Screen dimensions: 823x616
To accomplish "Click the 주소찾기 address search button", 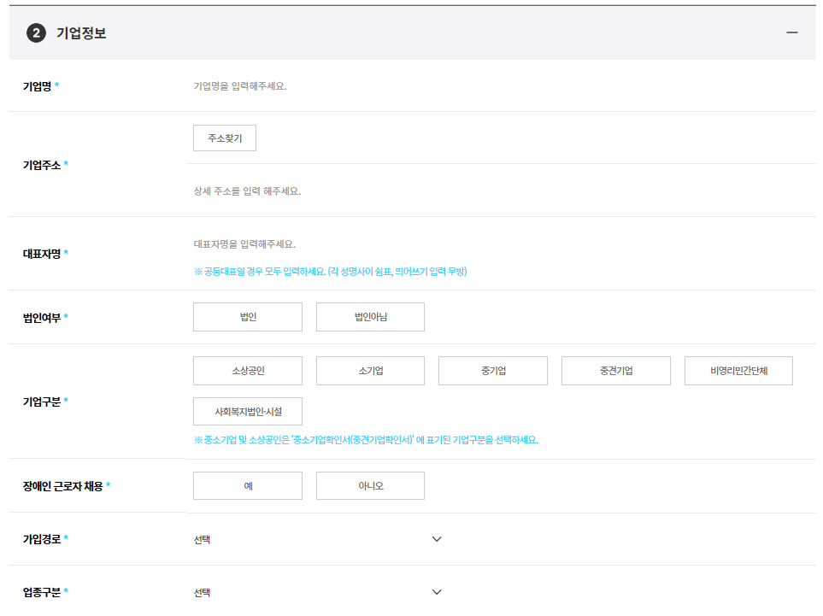I will pyautogui.click(x=224, y=138).
